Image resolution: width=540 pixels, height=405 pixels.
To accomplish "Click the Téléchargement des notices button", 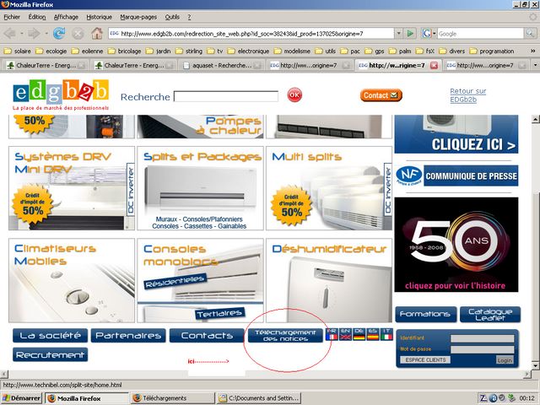I will pyautogui.click(x=285, y=336).
